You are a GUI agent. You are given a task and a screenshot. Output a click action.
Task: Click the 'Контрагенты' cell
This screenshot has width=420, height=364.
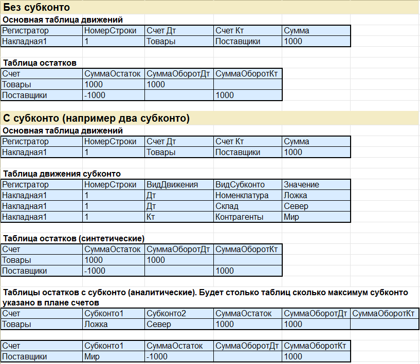(x=247, y=217)
